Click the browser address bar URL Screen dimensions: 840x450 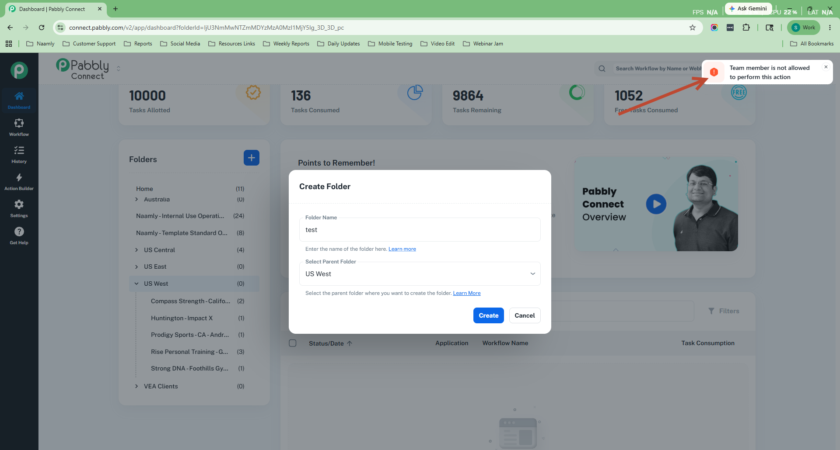click(x=206, y=28)
